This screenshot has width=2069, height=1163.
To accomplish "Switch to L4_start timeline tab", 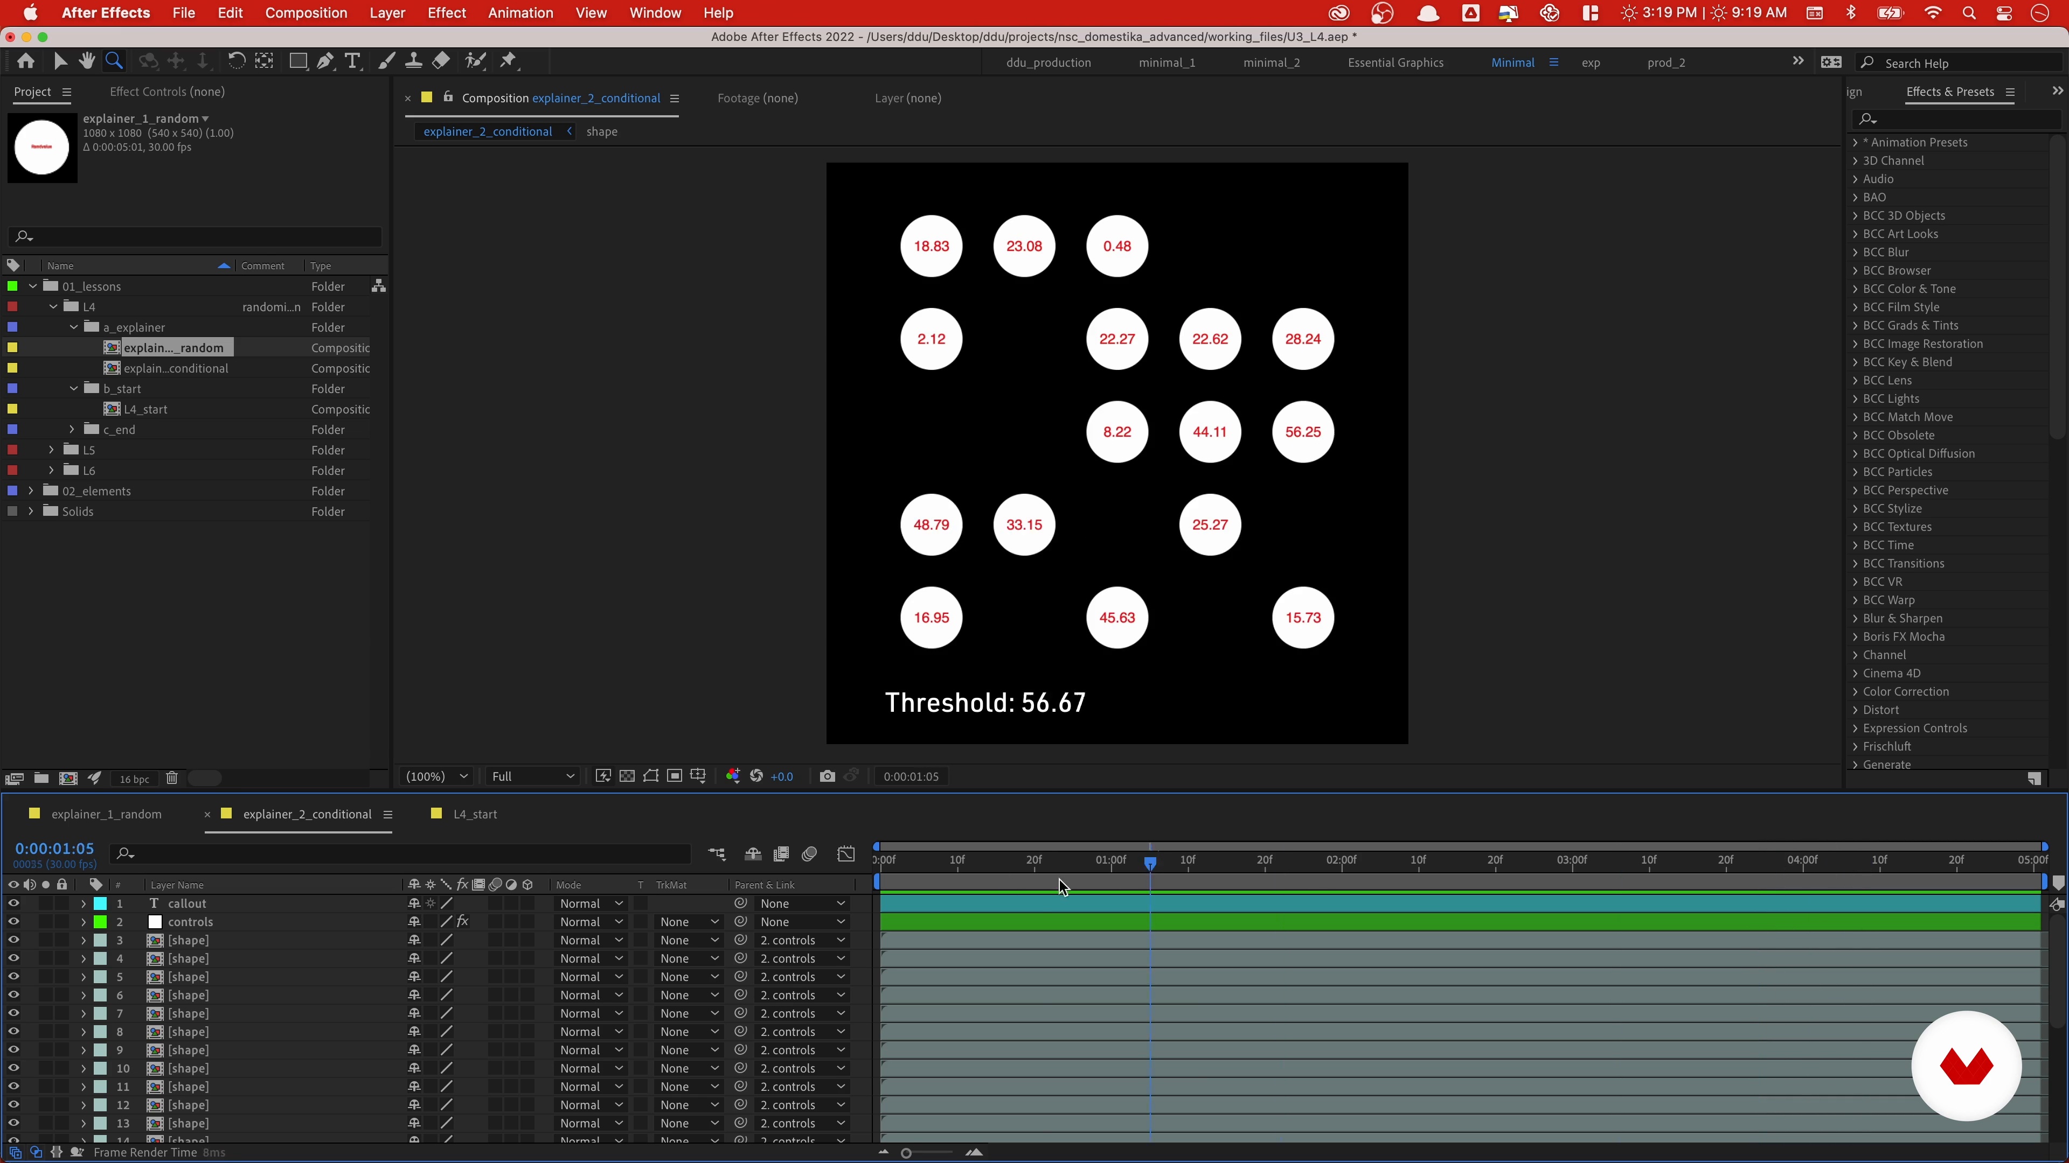I will (x=475, y=814).
